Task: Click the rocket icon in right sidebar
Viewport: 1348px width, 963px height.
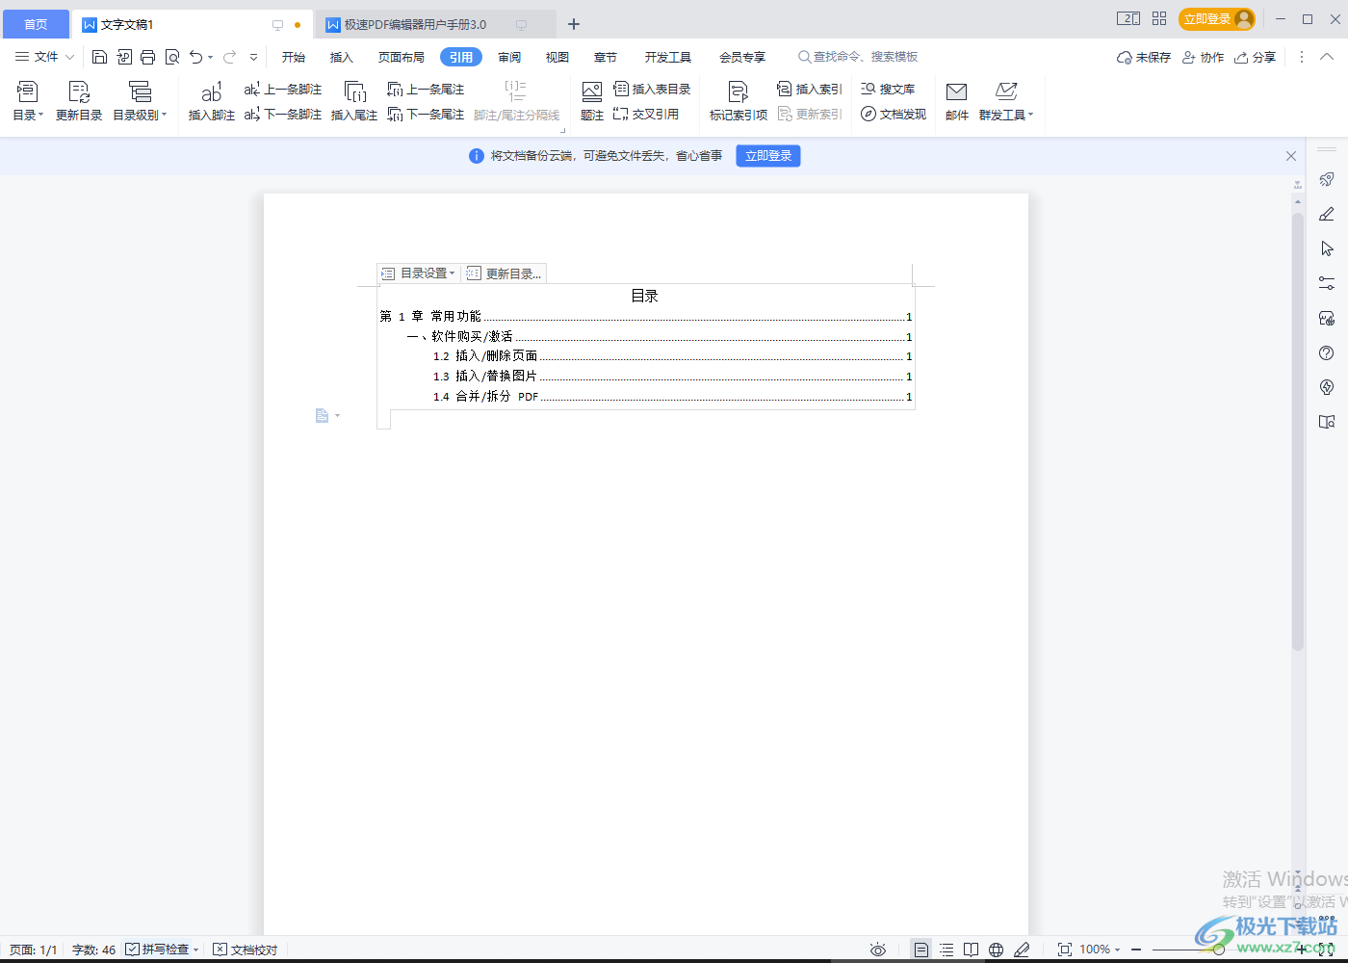Action: (1327, 179)
